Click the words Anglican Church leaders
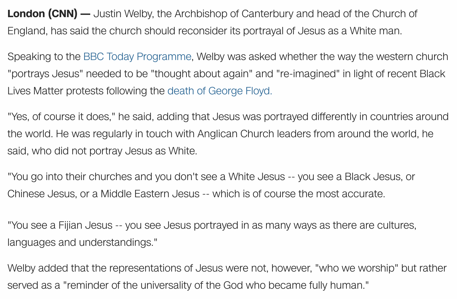 pos(254,134)
